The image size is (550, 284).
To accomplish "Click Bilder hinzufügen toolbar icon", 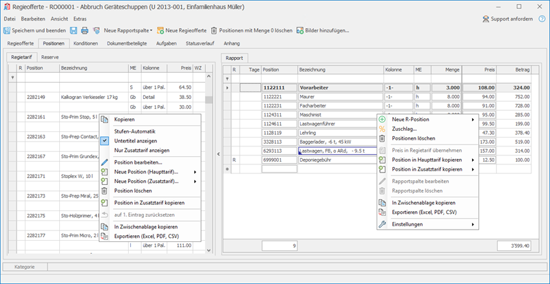I will [300, 30].
